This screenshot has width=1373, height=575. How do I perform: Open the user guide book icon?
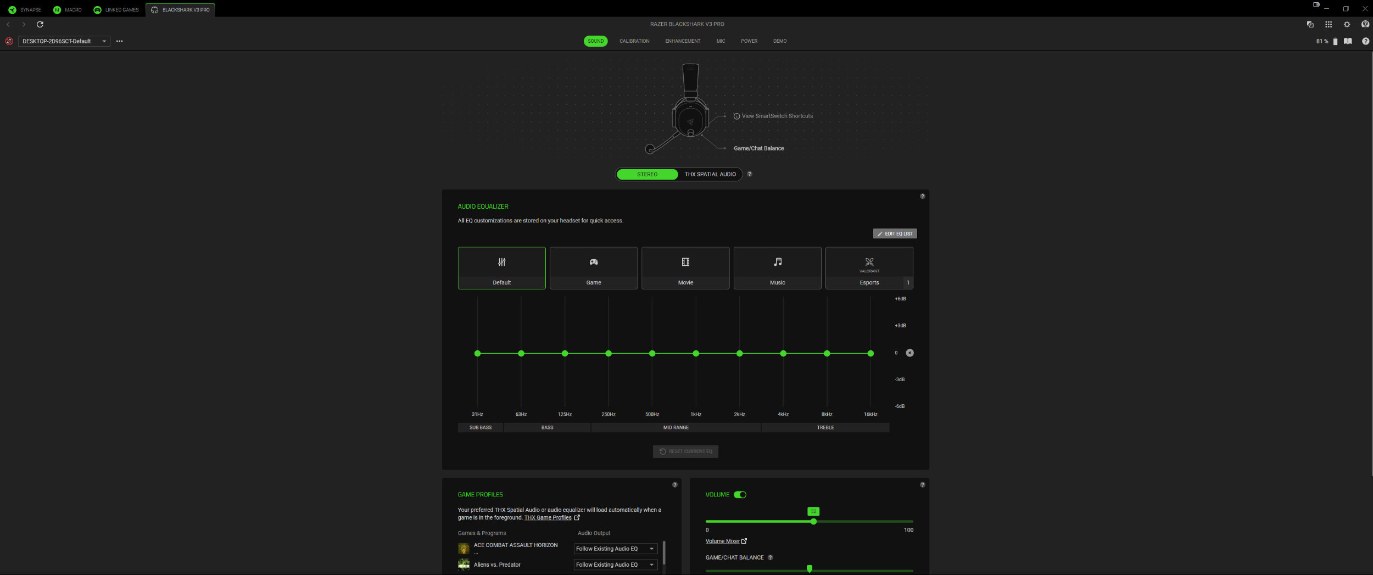point(1348,41)
